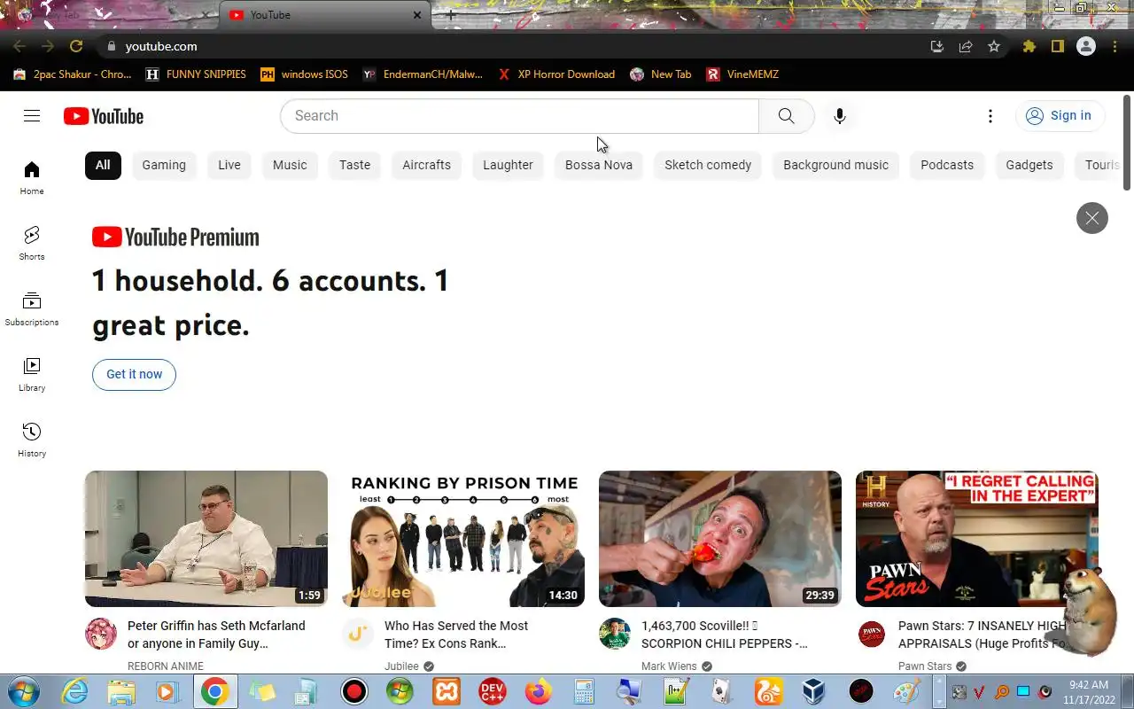Open the VineMEMZ bookmark
1134x709 pixels.
pos(742,74)
